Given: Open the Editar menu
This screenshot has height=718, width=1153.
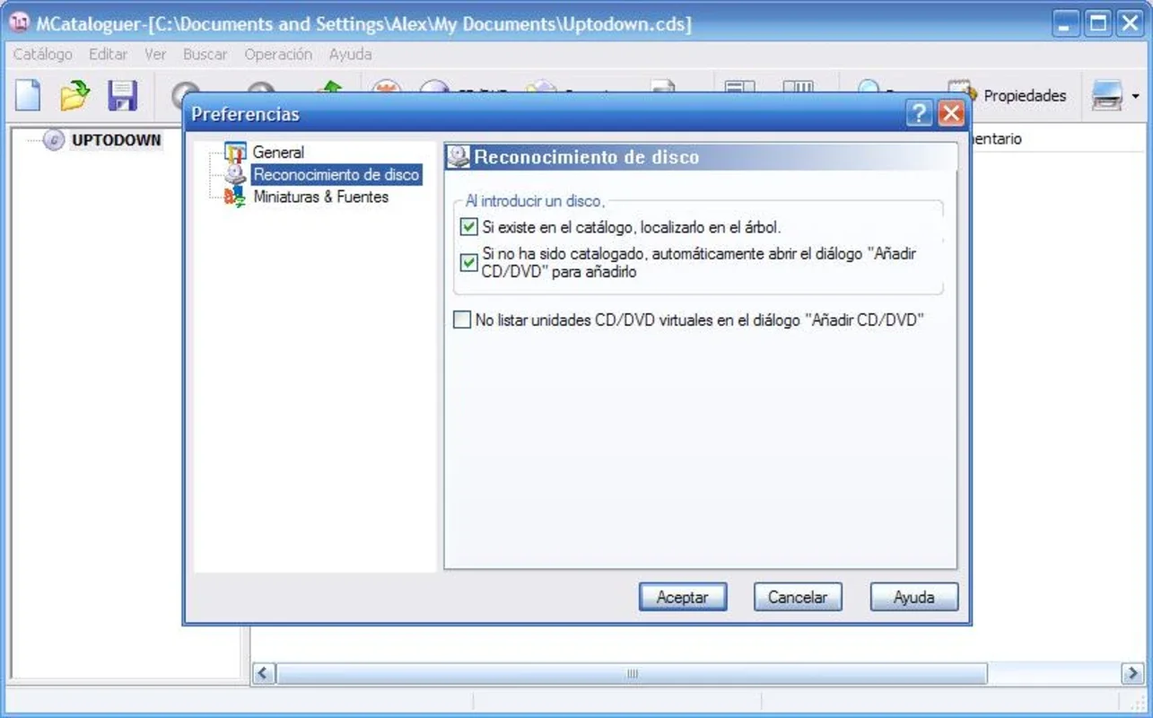Looking at the screenshot, I should point(109,55).
